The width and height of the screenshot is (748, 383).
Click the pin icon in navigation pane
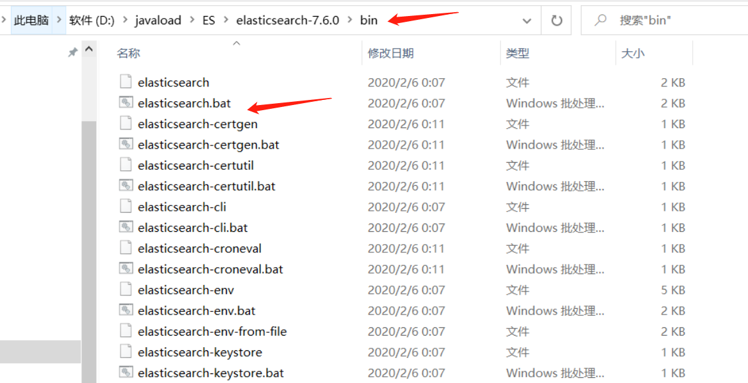tap(72, 53)
